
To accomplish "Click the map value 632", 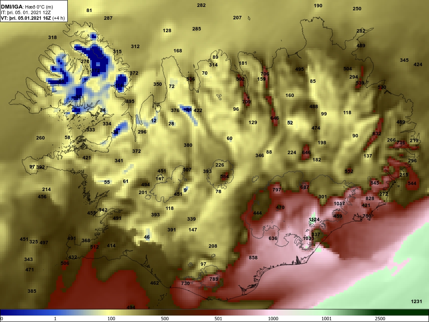I will (377, 134).
